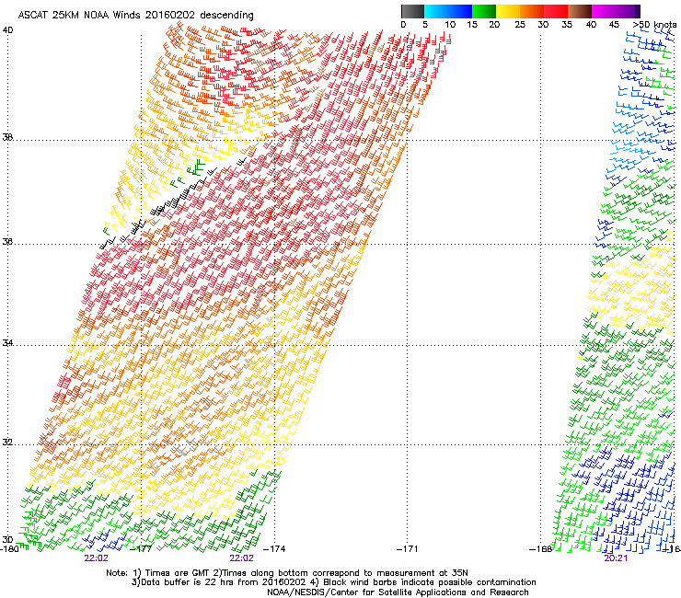Click the gray 0-5 knot color bar segment

(x=412, y=11)
